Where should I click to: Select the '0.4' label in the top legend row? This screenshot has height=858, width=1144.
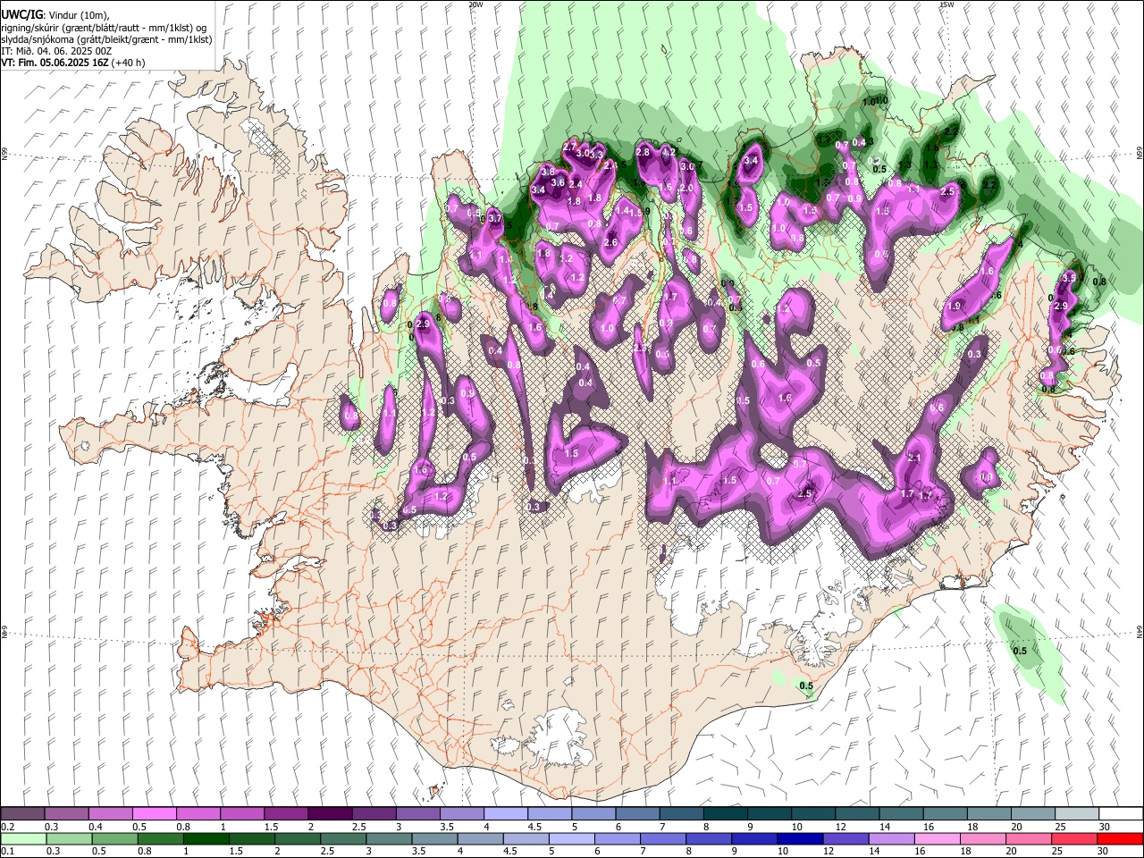click(96, 827)
